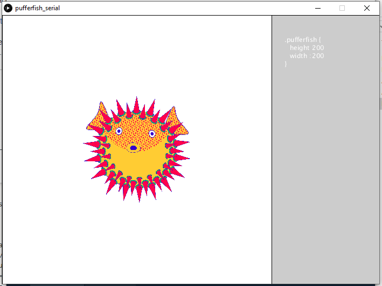The image size is (382, 286).
Task: Click the pufferfish's purple mouth
Action: [134, 148]
